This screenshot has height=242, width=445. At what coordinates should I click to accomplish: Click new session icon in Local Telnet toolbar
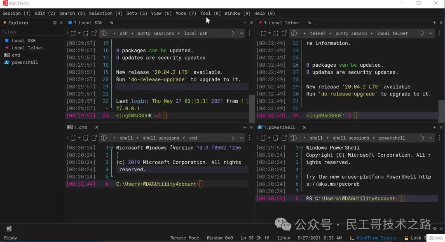click(263, 33)
